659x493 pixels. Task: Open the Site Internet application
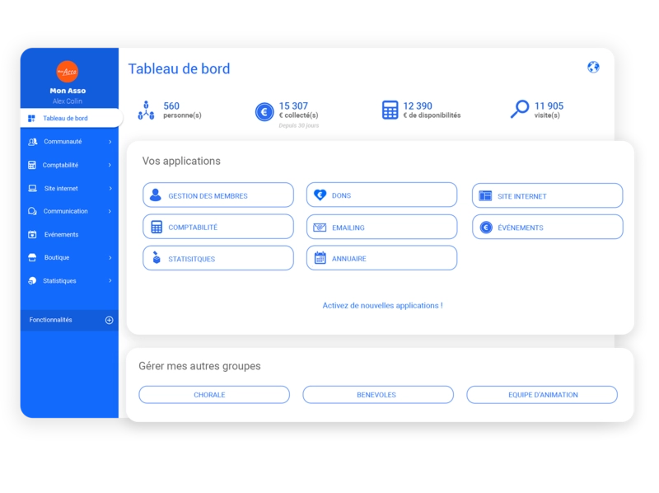[x=547, y=195]
